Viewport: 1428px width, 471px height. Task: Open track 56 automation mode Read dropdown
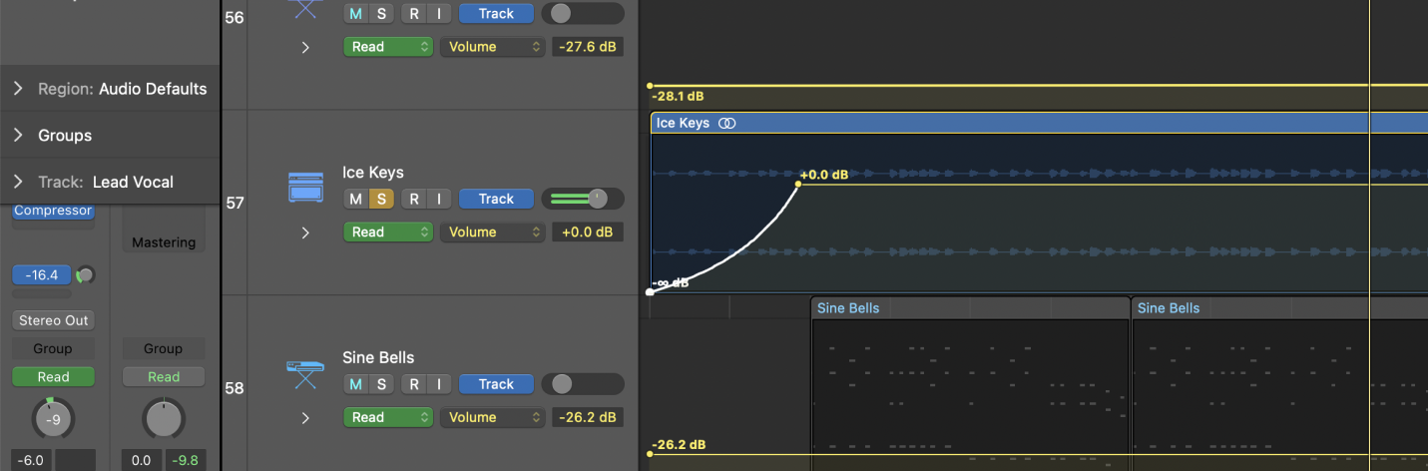click(x=388, y=46)
